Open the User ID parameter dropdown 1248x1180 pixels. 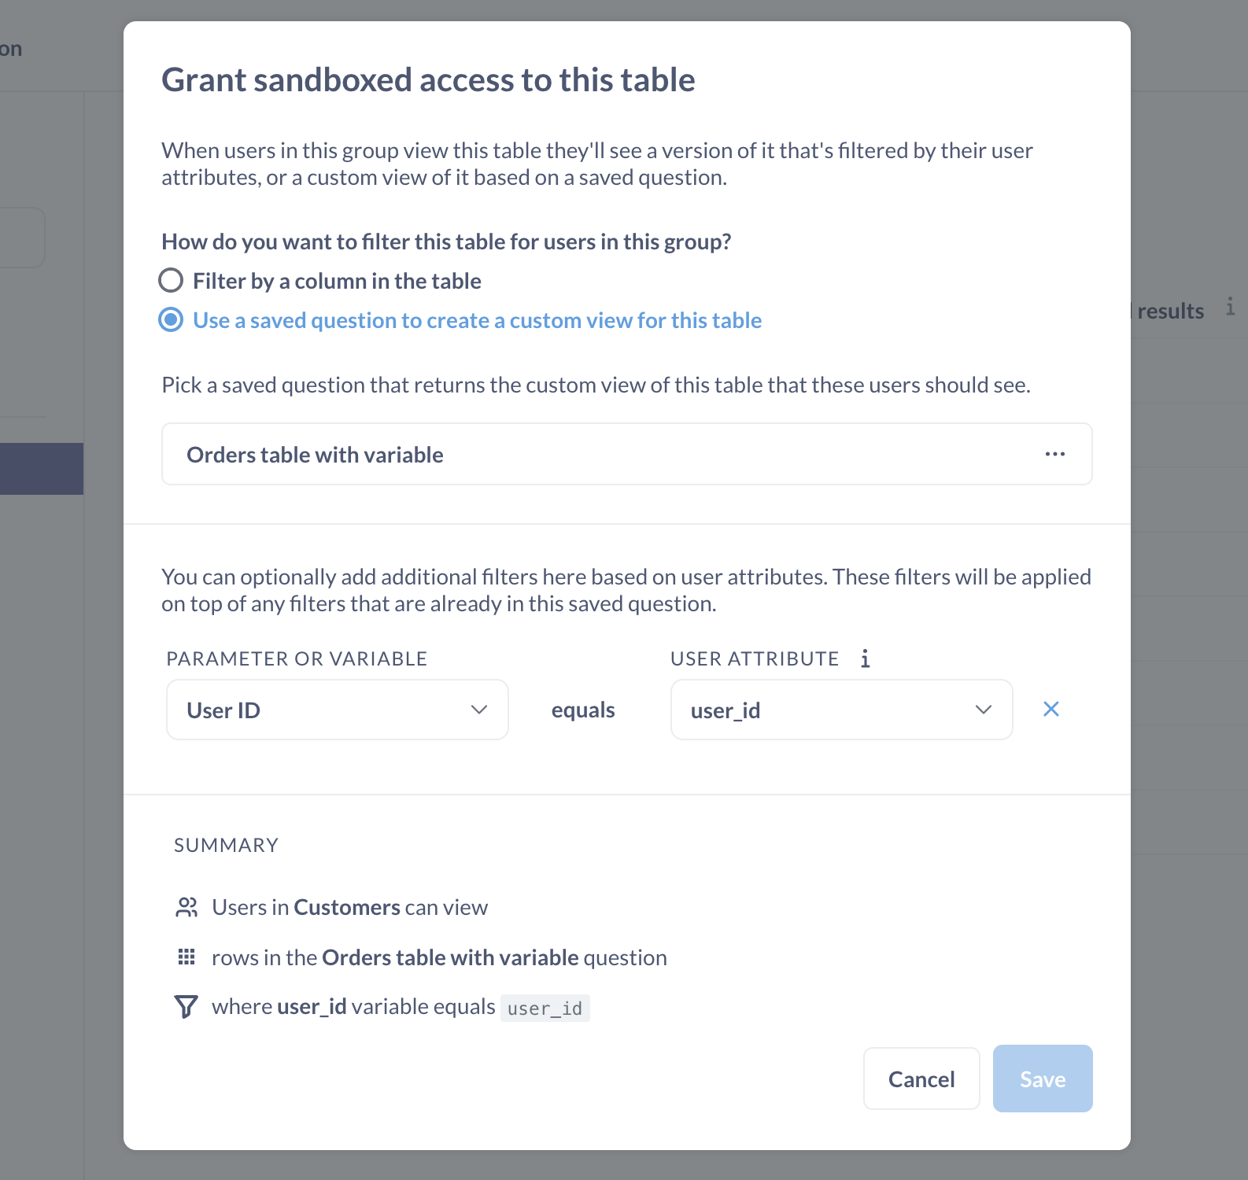point(337,710)
